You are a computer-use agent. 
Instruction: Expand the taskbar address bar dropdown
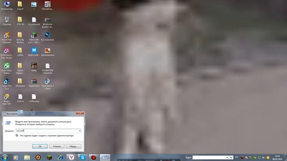tap(227, 157)
